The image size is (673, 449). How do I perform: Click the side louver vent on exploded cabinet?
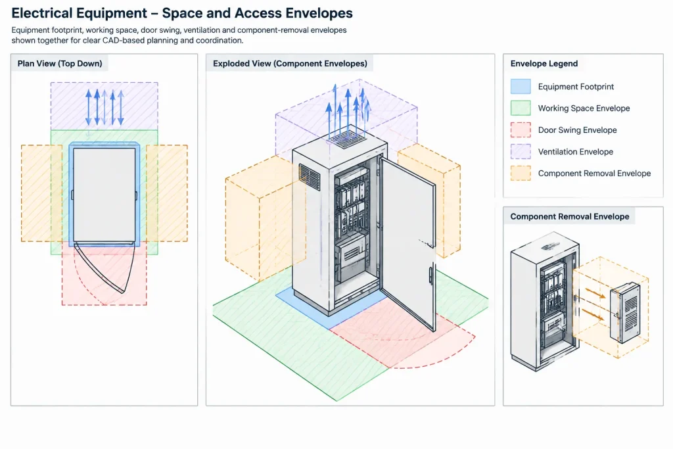point(310,177)
